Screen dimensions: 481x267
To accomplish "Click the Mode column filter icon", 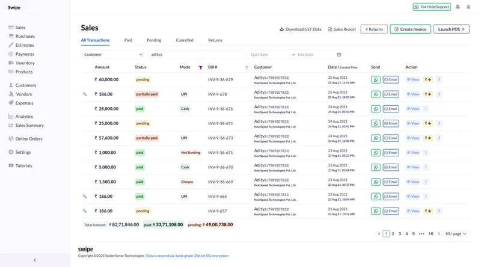I will [201, 67].
